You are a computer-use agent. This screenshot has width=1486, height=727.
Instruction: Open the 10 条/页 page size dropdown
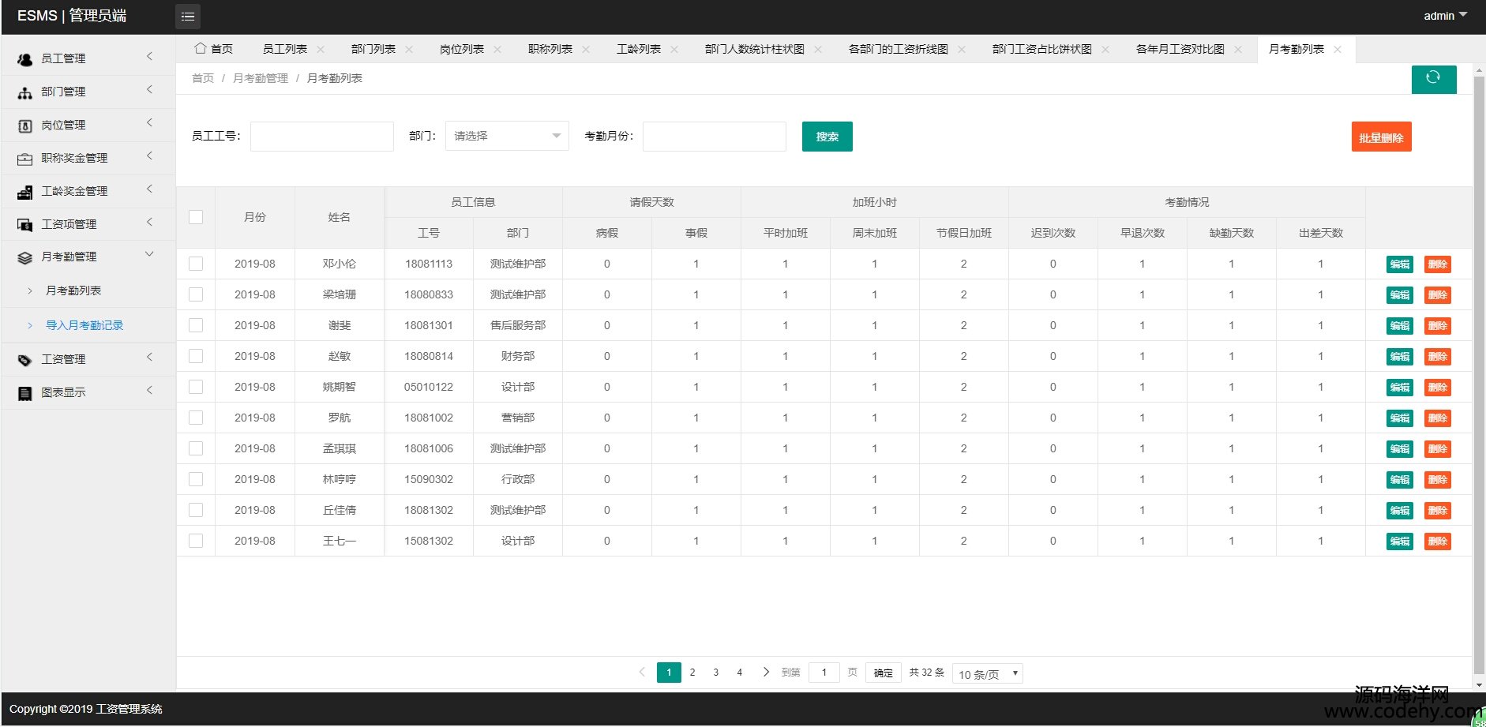point(988,673)
